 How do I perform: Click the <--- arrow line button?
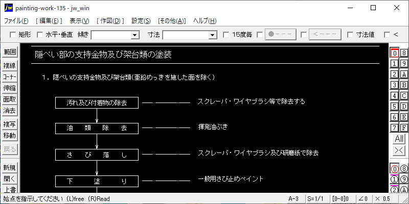tap(325, 34)
